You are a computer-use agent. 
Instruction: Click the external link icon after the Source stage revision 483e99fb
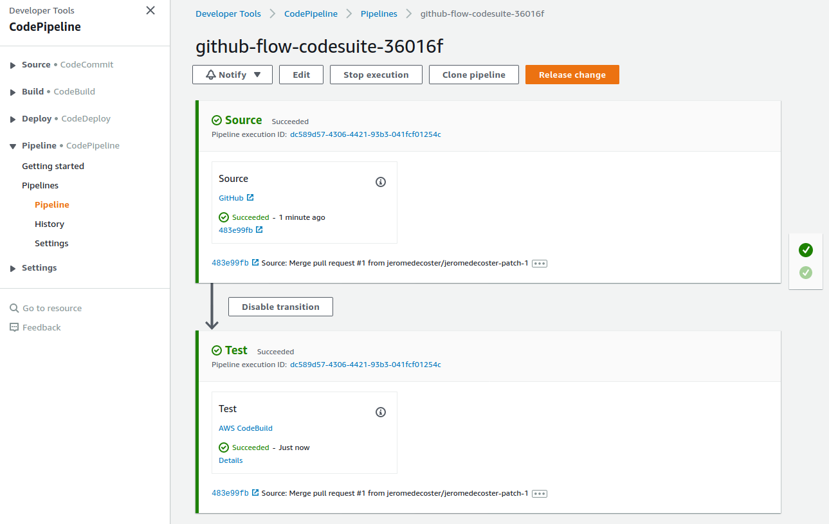(255, 262)
